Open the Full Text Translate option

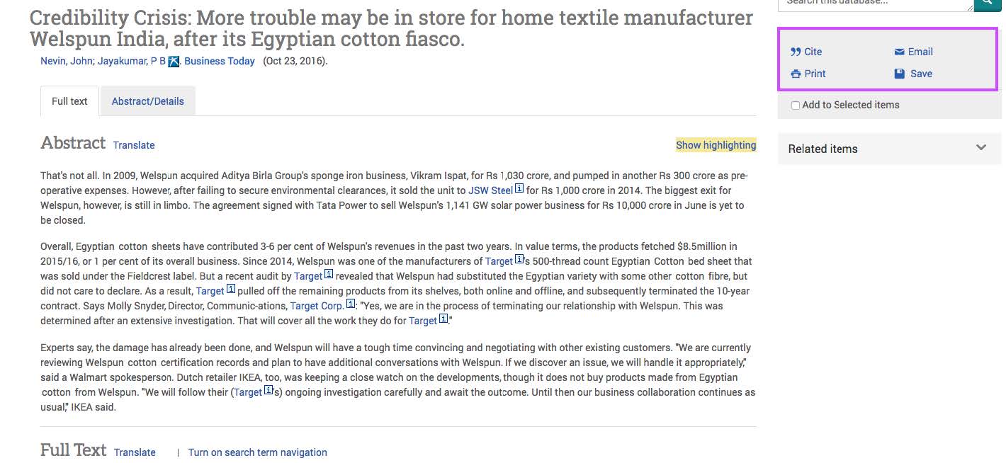135,452
